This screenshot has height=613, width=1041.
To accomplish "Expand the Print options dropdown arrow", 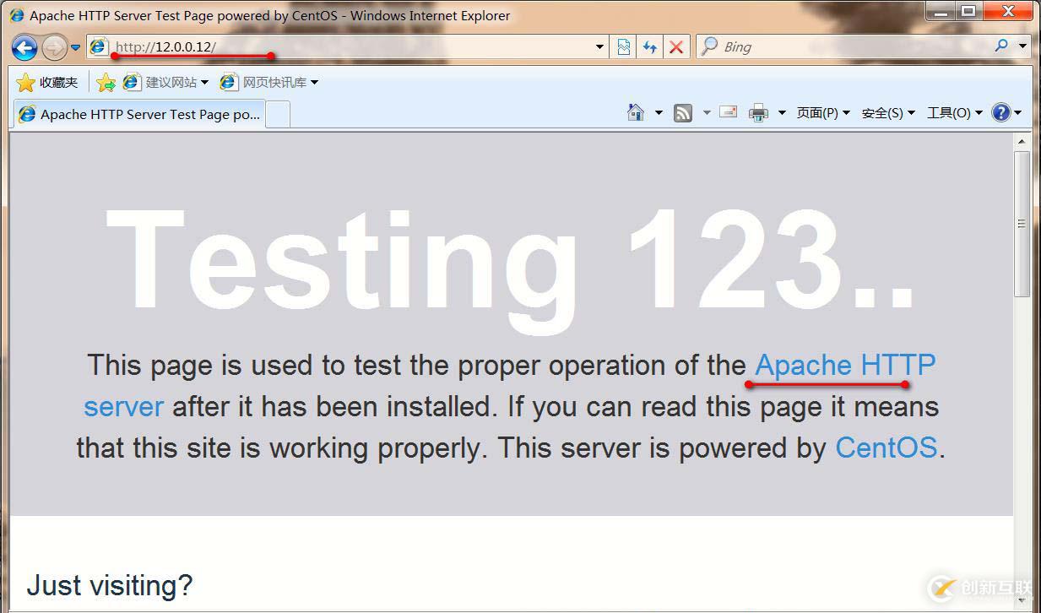I will [782, 113].
